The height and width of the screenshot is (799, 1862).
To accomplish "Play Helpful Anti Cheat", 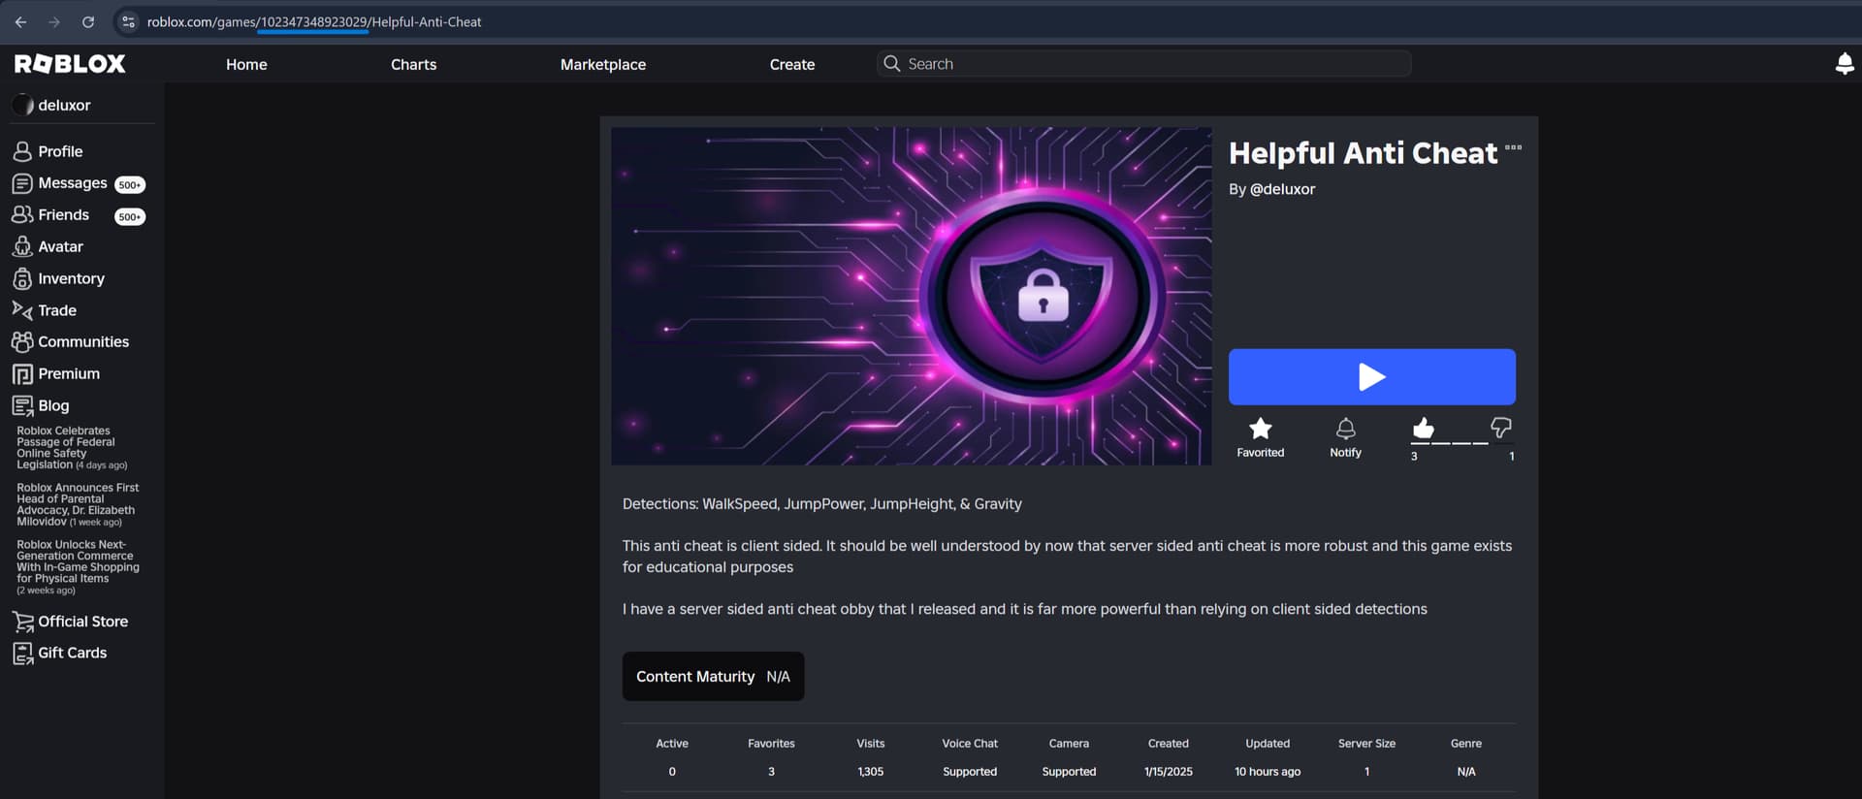I will 1371,377.
